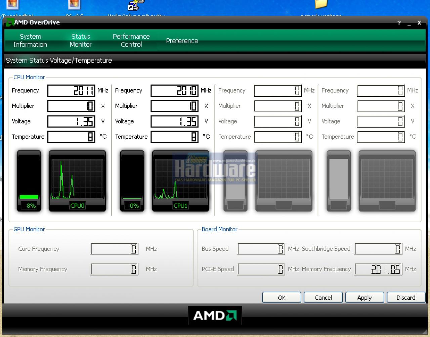Viewport: 430px width, 337px height.
Task: Click the Discard button
Action: [x=406, y=297]
